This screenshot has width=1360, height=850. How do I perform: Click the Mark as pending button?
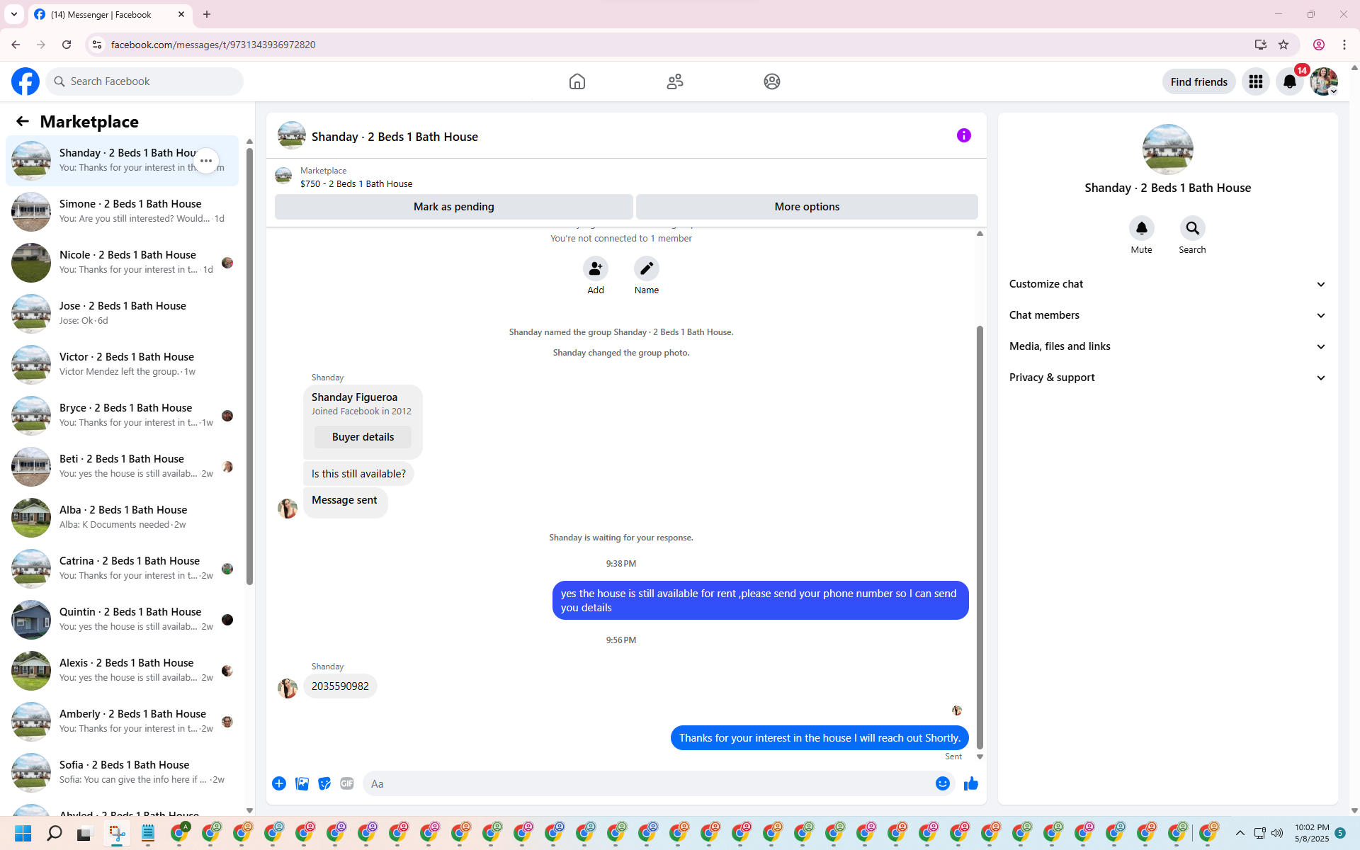coord(454,207)
